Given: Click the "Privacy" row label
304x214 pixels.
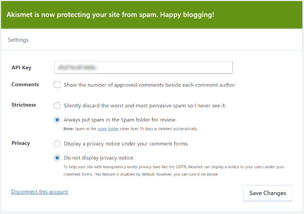Looking at the screenshot, I should pyautogui.click(x=21, y=143).
